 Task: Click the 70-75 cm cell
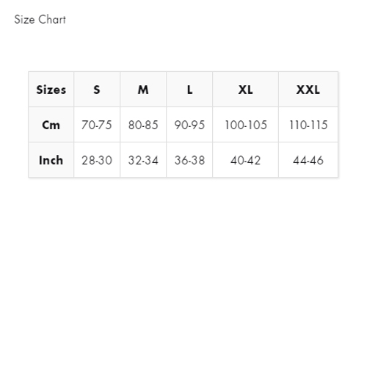[x=97, y=125]
